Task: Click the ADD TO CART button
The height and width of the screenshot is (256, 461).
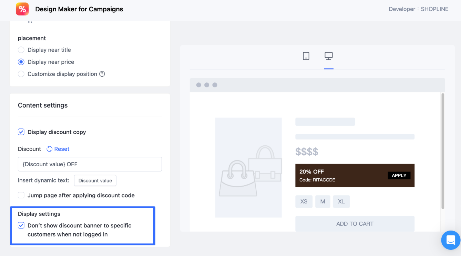Action: coord(355,224)
